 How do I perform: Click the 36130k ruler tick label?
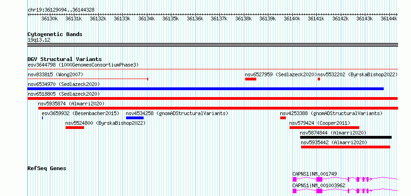click(x=49, y=18)
